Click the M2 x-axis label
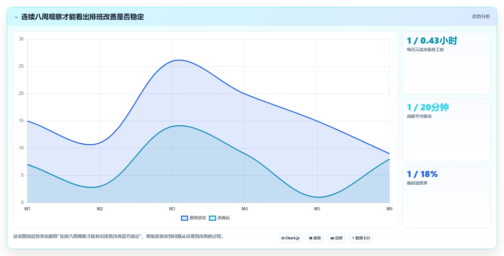The image size is (504, 256). [x=100, y=209]
